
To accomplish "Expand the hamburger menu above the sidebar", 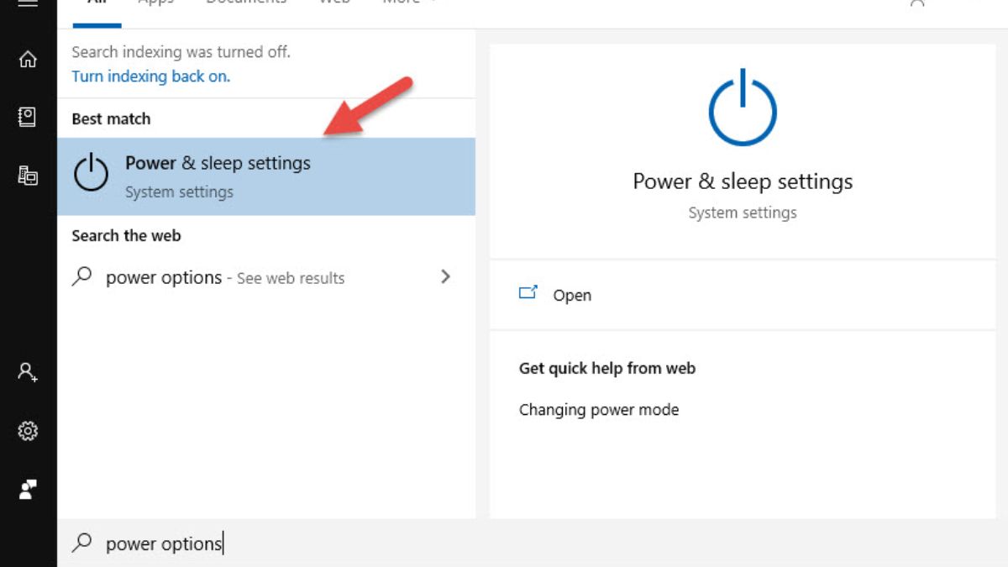I will click(28, 3).
